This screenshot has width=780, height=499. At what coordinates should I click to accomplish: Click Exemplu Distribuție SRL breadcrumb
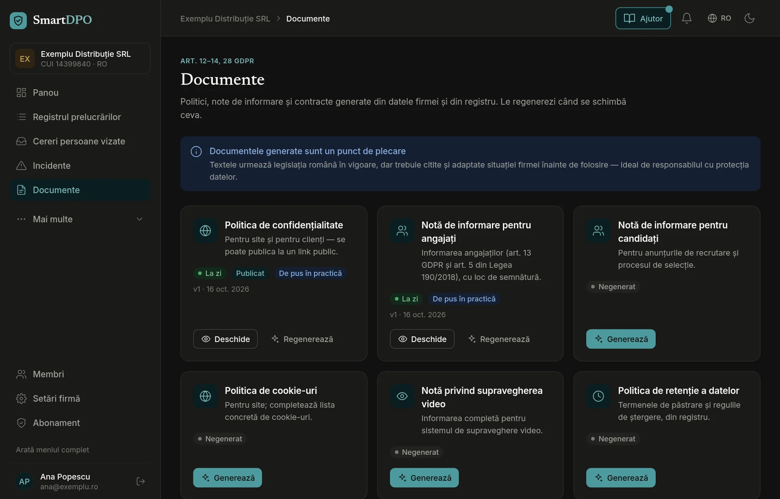click(x=225, y=19)
